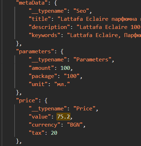Click the "Seo" typename value
Screen dimensions: 141x146
[x=81, y=11]
